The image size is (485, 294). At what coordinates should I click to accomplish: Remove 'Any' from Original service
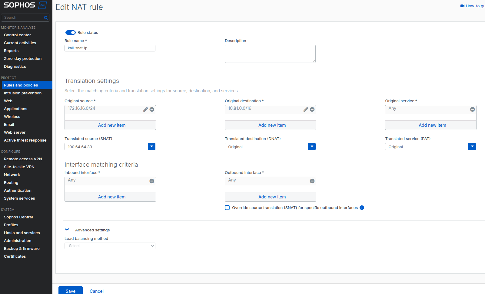pos(472,109)
